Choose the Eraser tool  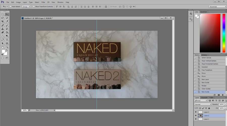pyautogui.click(x=3, y=33)
